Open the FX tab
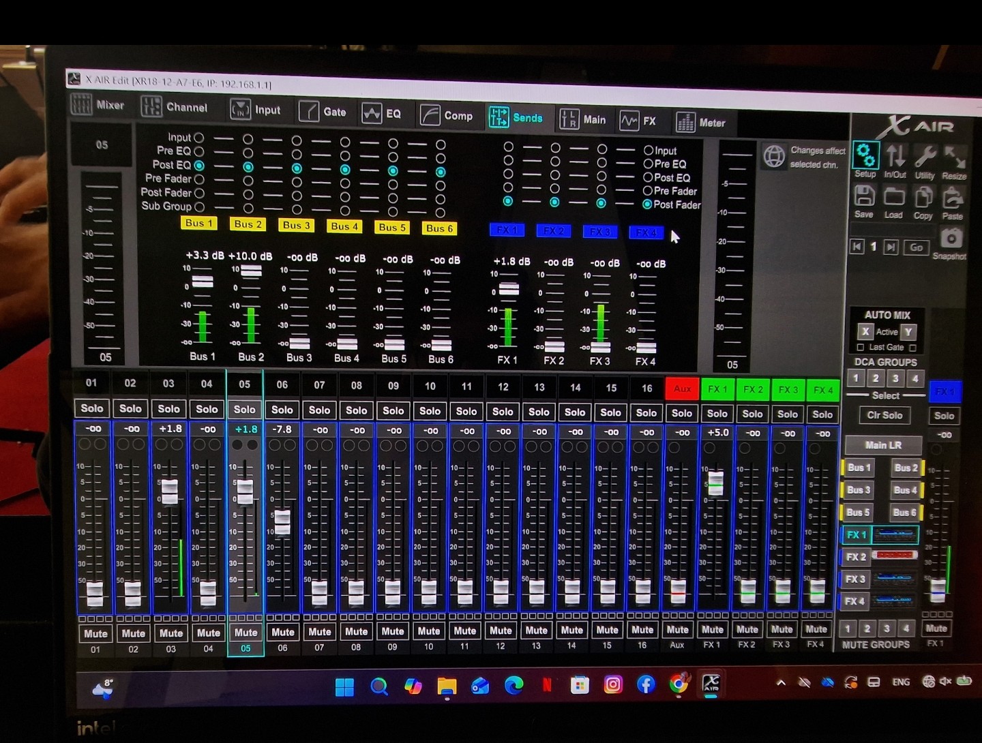Image resolution: width=982 pixels, height=743 pixels. 638,121
